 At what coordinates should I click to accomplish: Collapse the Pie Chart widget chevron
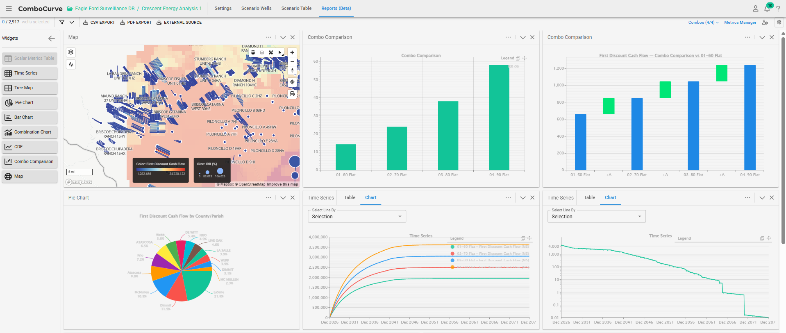pyautogui.click(x=283, y=198)
